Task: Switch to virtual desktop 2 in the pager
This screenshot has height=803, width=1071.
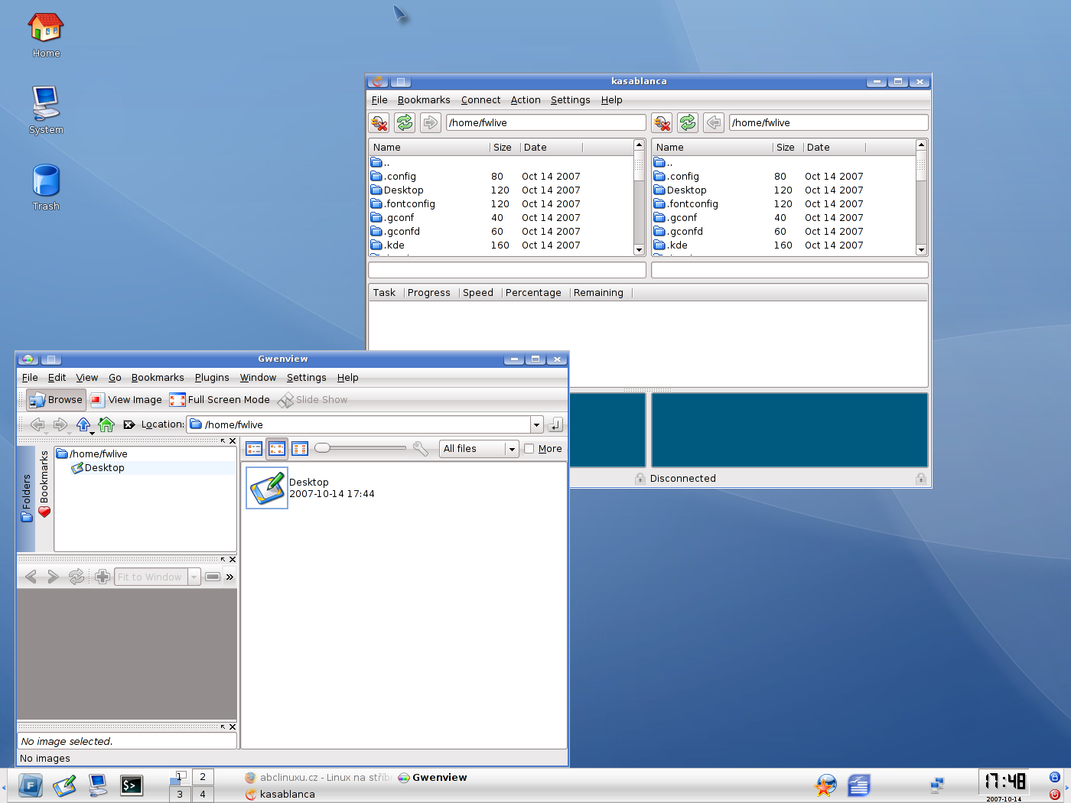Action: (203, 777)
